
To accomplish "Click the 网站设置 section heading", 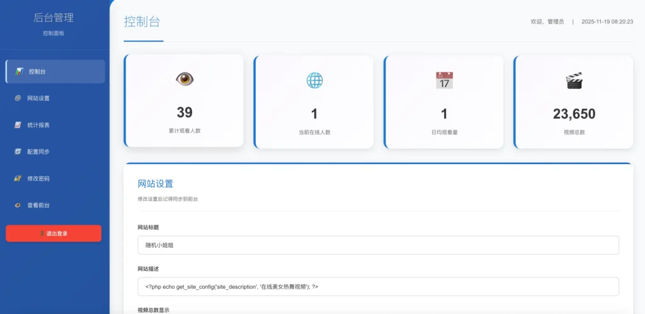I will (x=156, y=183).
